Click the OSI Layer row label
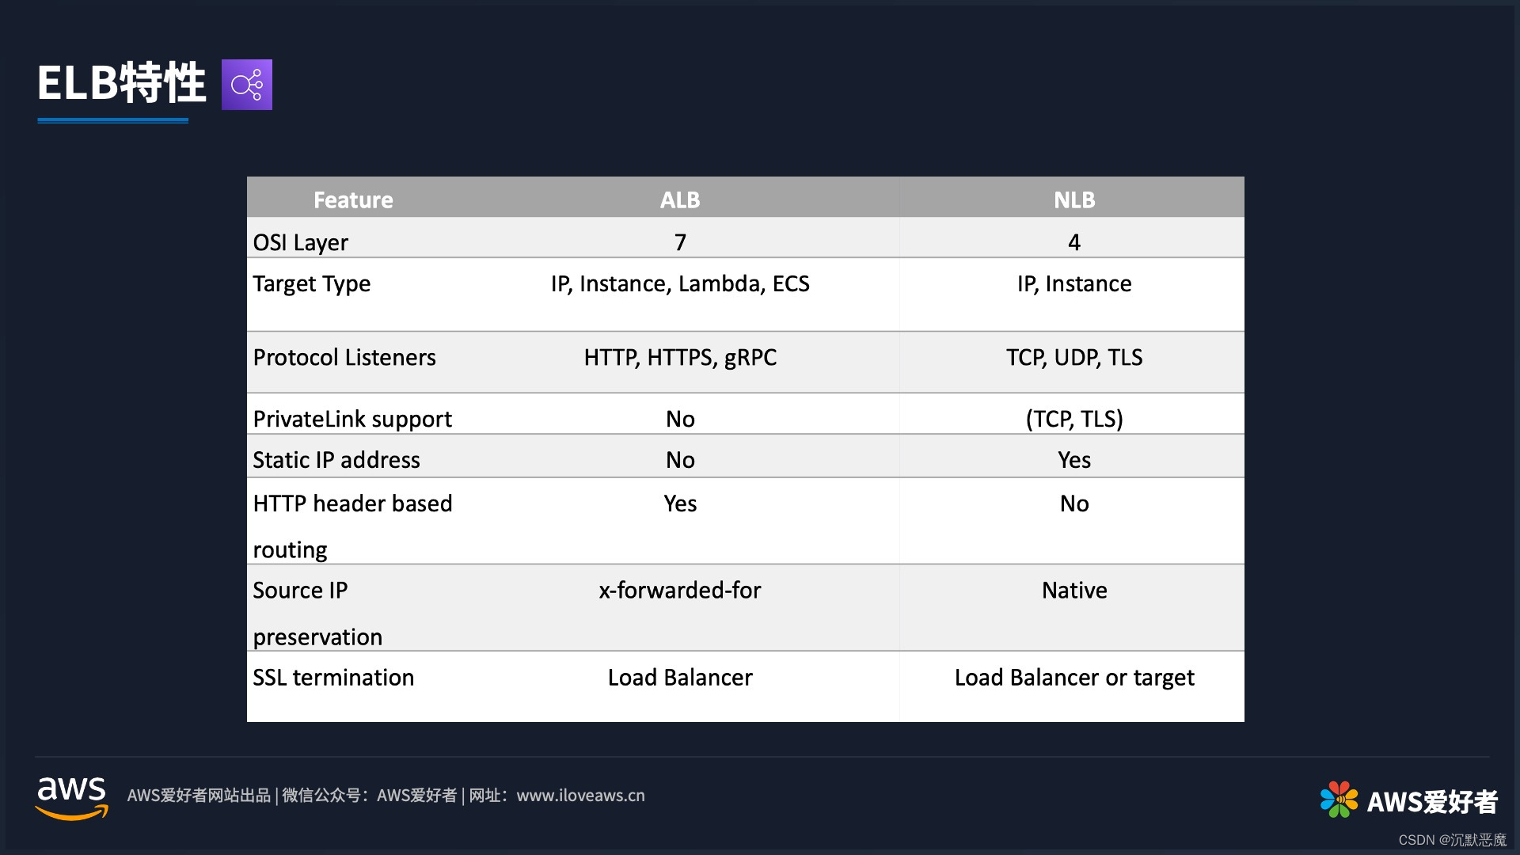The width and height of the screenshot is (1520, 855). click(x=300, y=242)
